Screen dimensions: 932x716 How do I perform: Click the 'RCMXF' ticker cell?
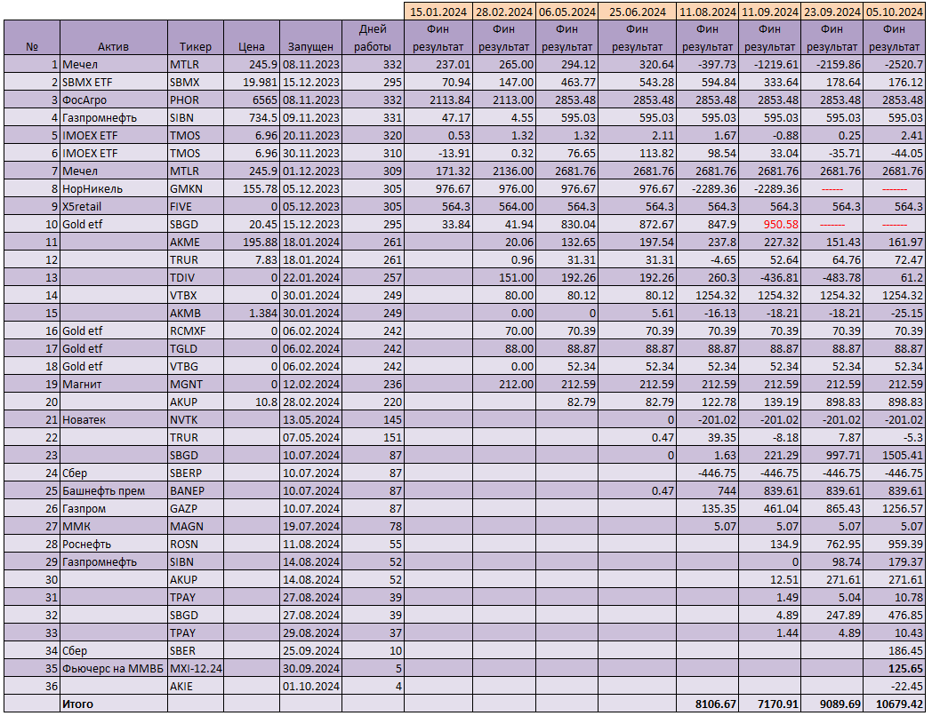(x=196, y=330)
